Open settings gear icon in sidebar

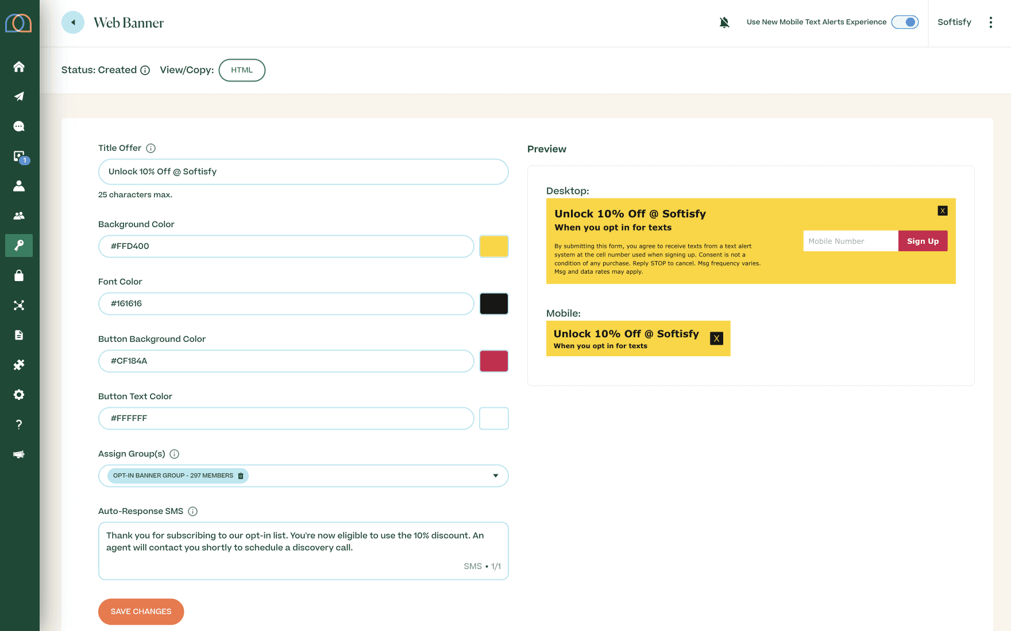[19, 395]
